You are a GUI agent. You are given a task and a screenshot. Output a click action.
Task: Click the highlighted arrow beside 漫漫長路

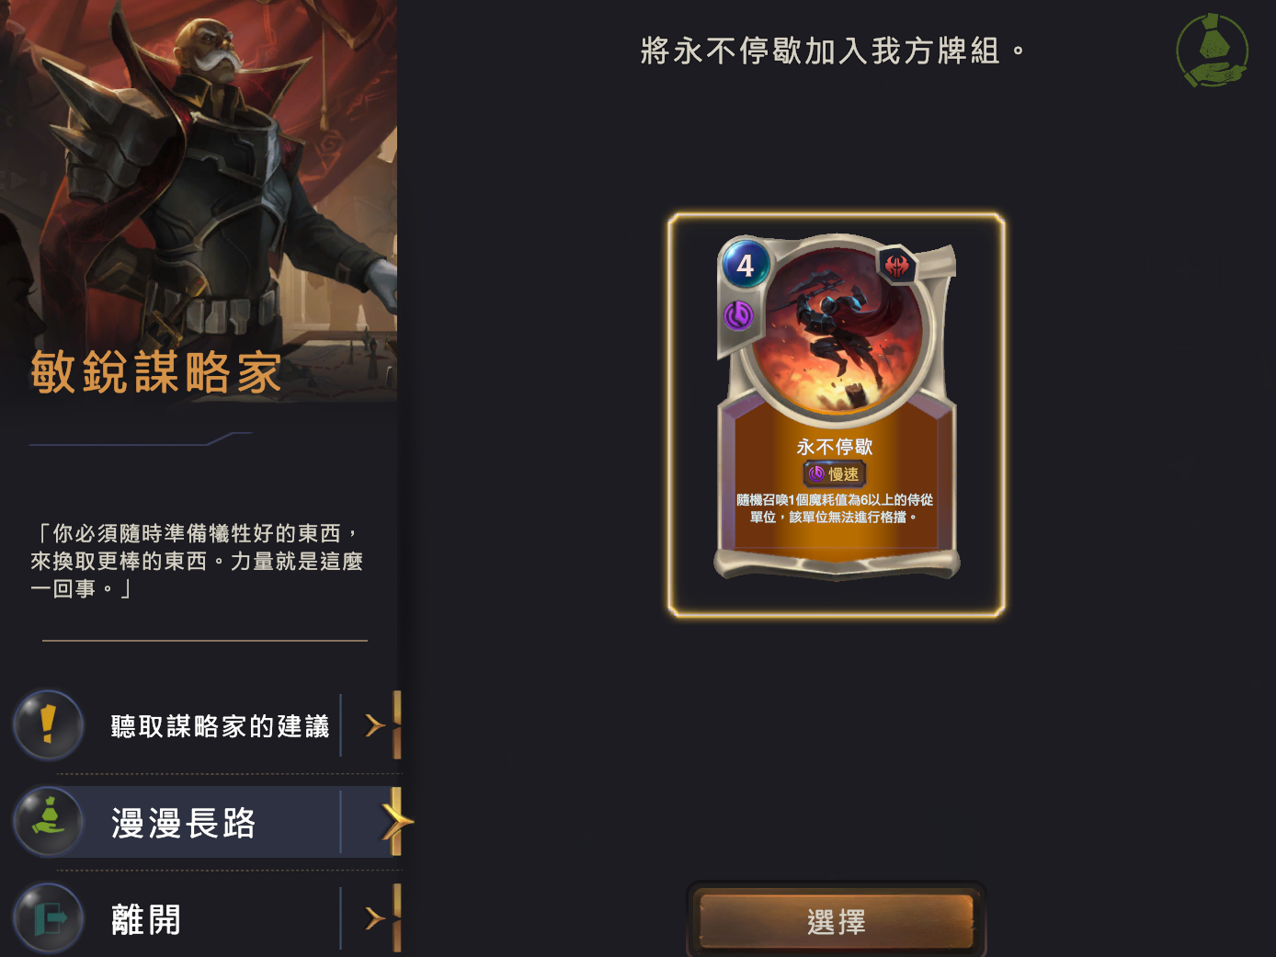(396, 821)
